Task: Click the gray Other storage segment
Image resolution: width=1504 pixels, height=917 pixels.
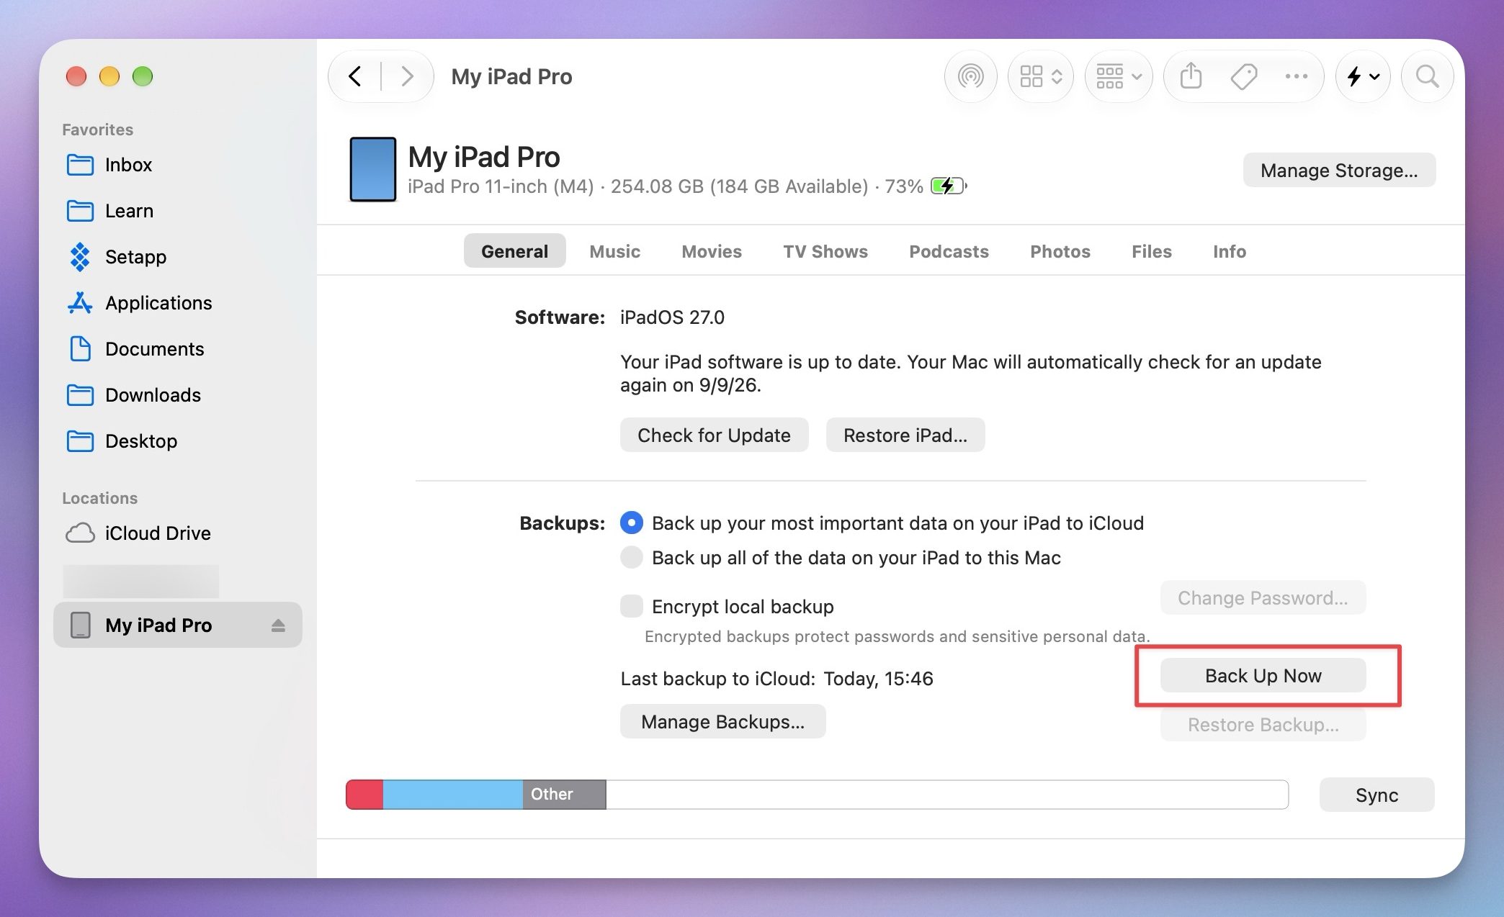Action: click(564, 794)
